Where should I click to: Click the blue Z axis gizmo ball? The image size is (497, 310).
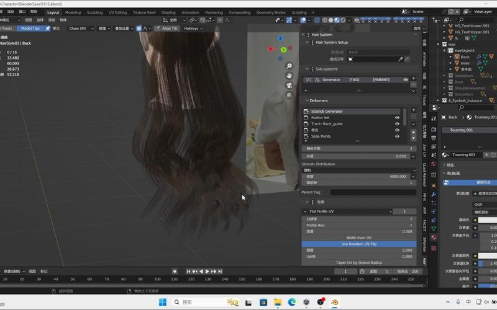pos(280,38)
